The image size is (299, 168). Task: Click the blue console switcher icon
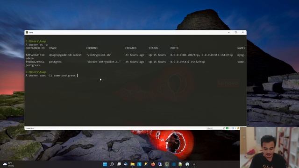(233, 128)
